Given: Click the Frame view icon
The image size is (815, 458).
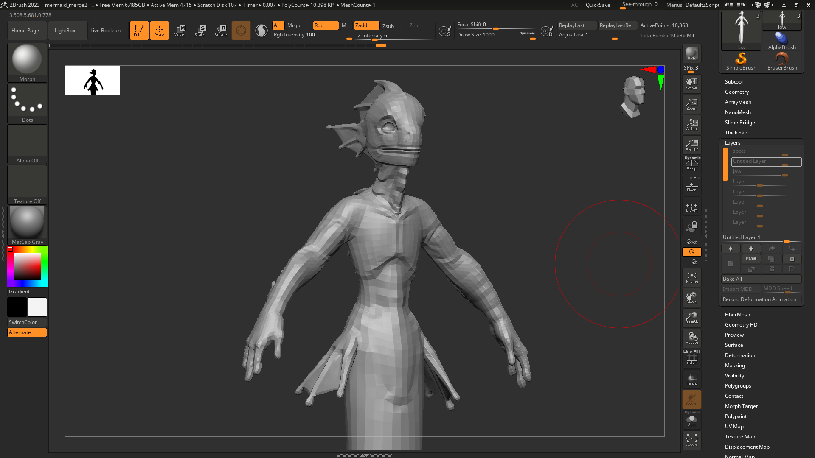Looking at the screenshot, I should [x=691, y=278].
